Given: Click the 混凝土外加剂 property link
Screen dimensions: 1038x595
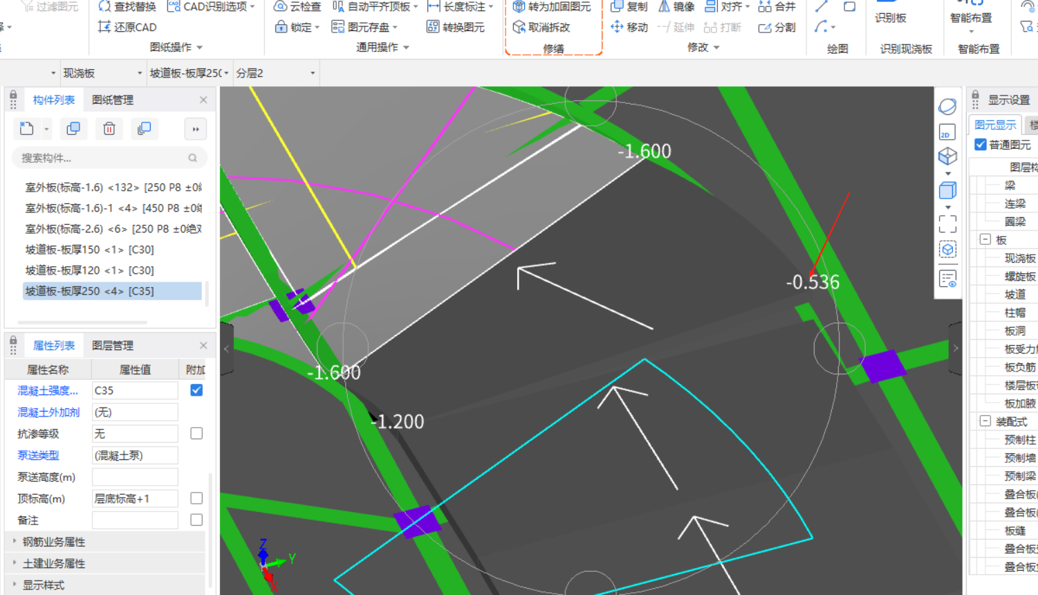Looking at the screenshot, I should (x=48, y=412).
